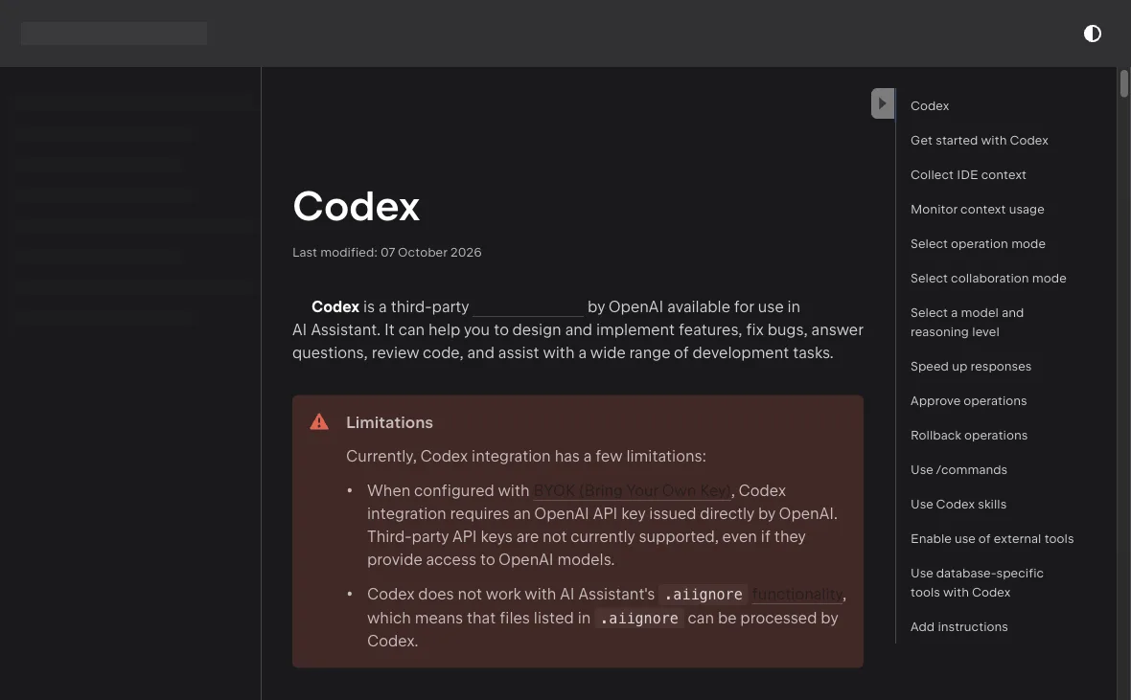Click the Limitations warning triangle icon
The image size is (1131, 700).
tap(319, 421)
